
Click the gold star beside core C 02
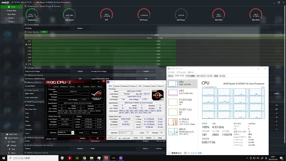26,44
